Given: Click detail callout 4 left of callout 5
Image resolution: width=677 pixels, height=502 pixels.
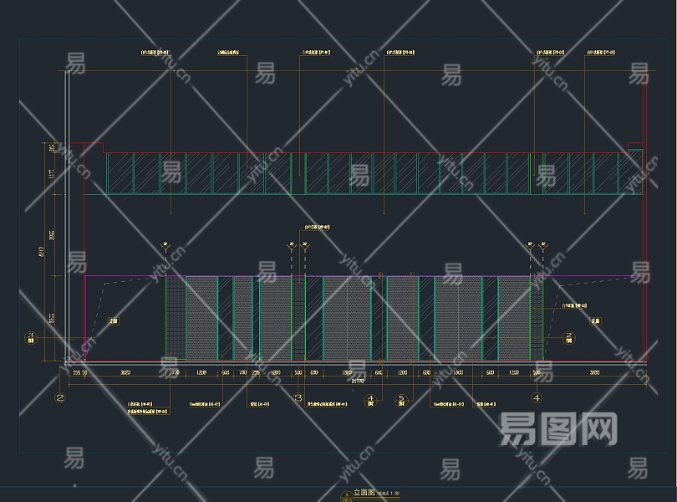Looking at the screenshot, I should pyautogui.click(x=370, y=401).
